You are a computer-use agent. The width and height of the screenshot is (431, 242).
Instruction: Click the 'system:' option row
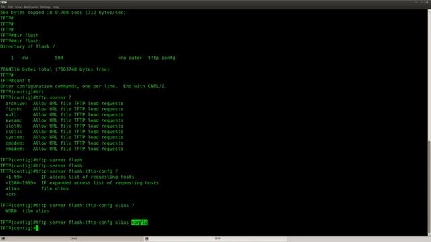click(x=65, y=137)
